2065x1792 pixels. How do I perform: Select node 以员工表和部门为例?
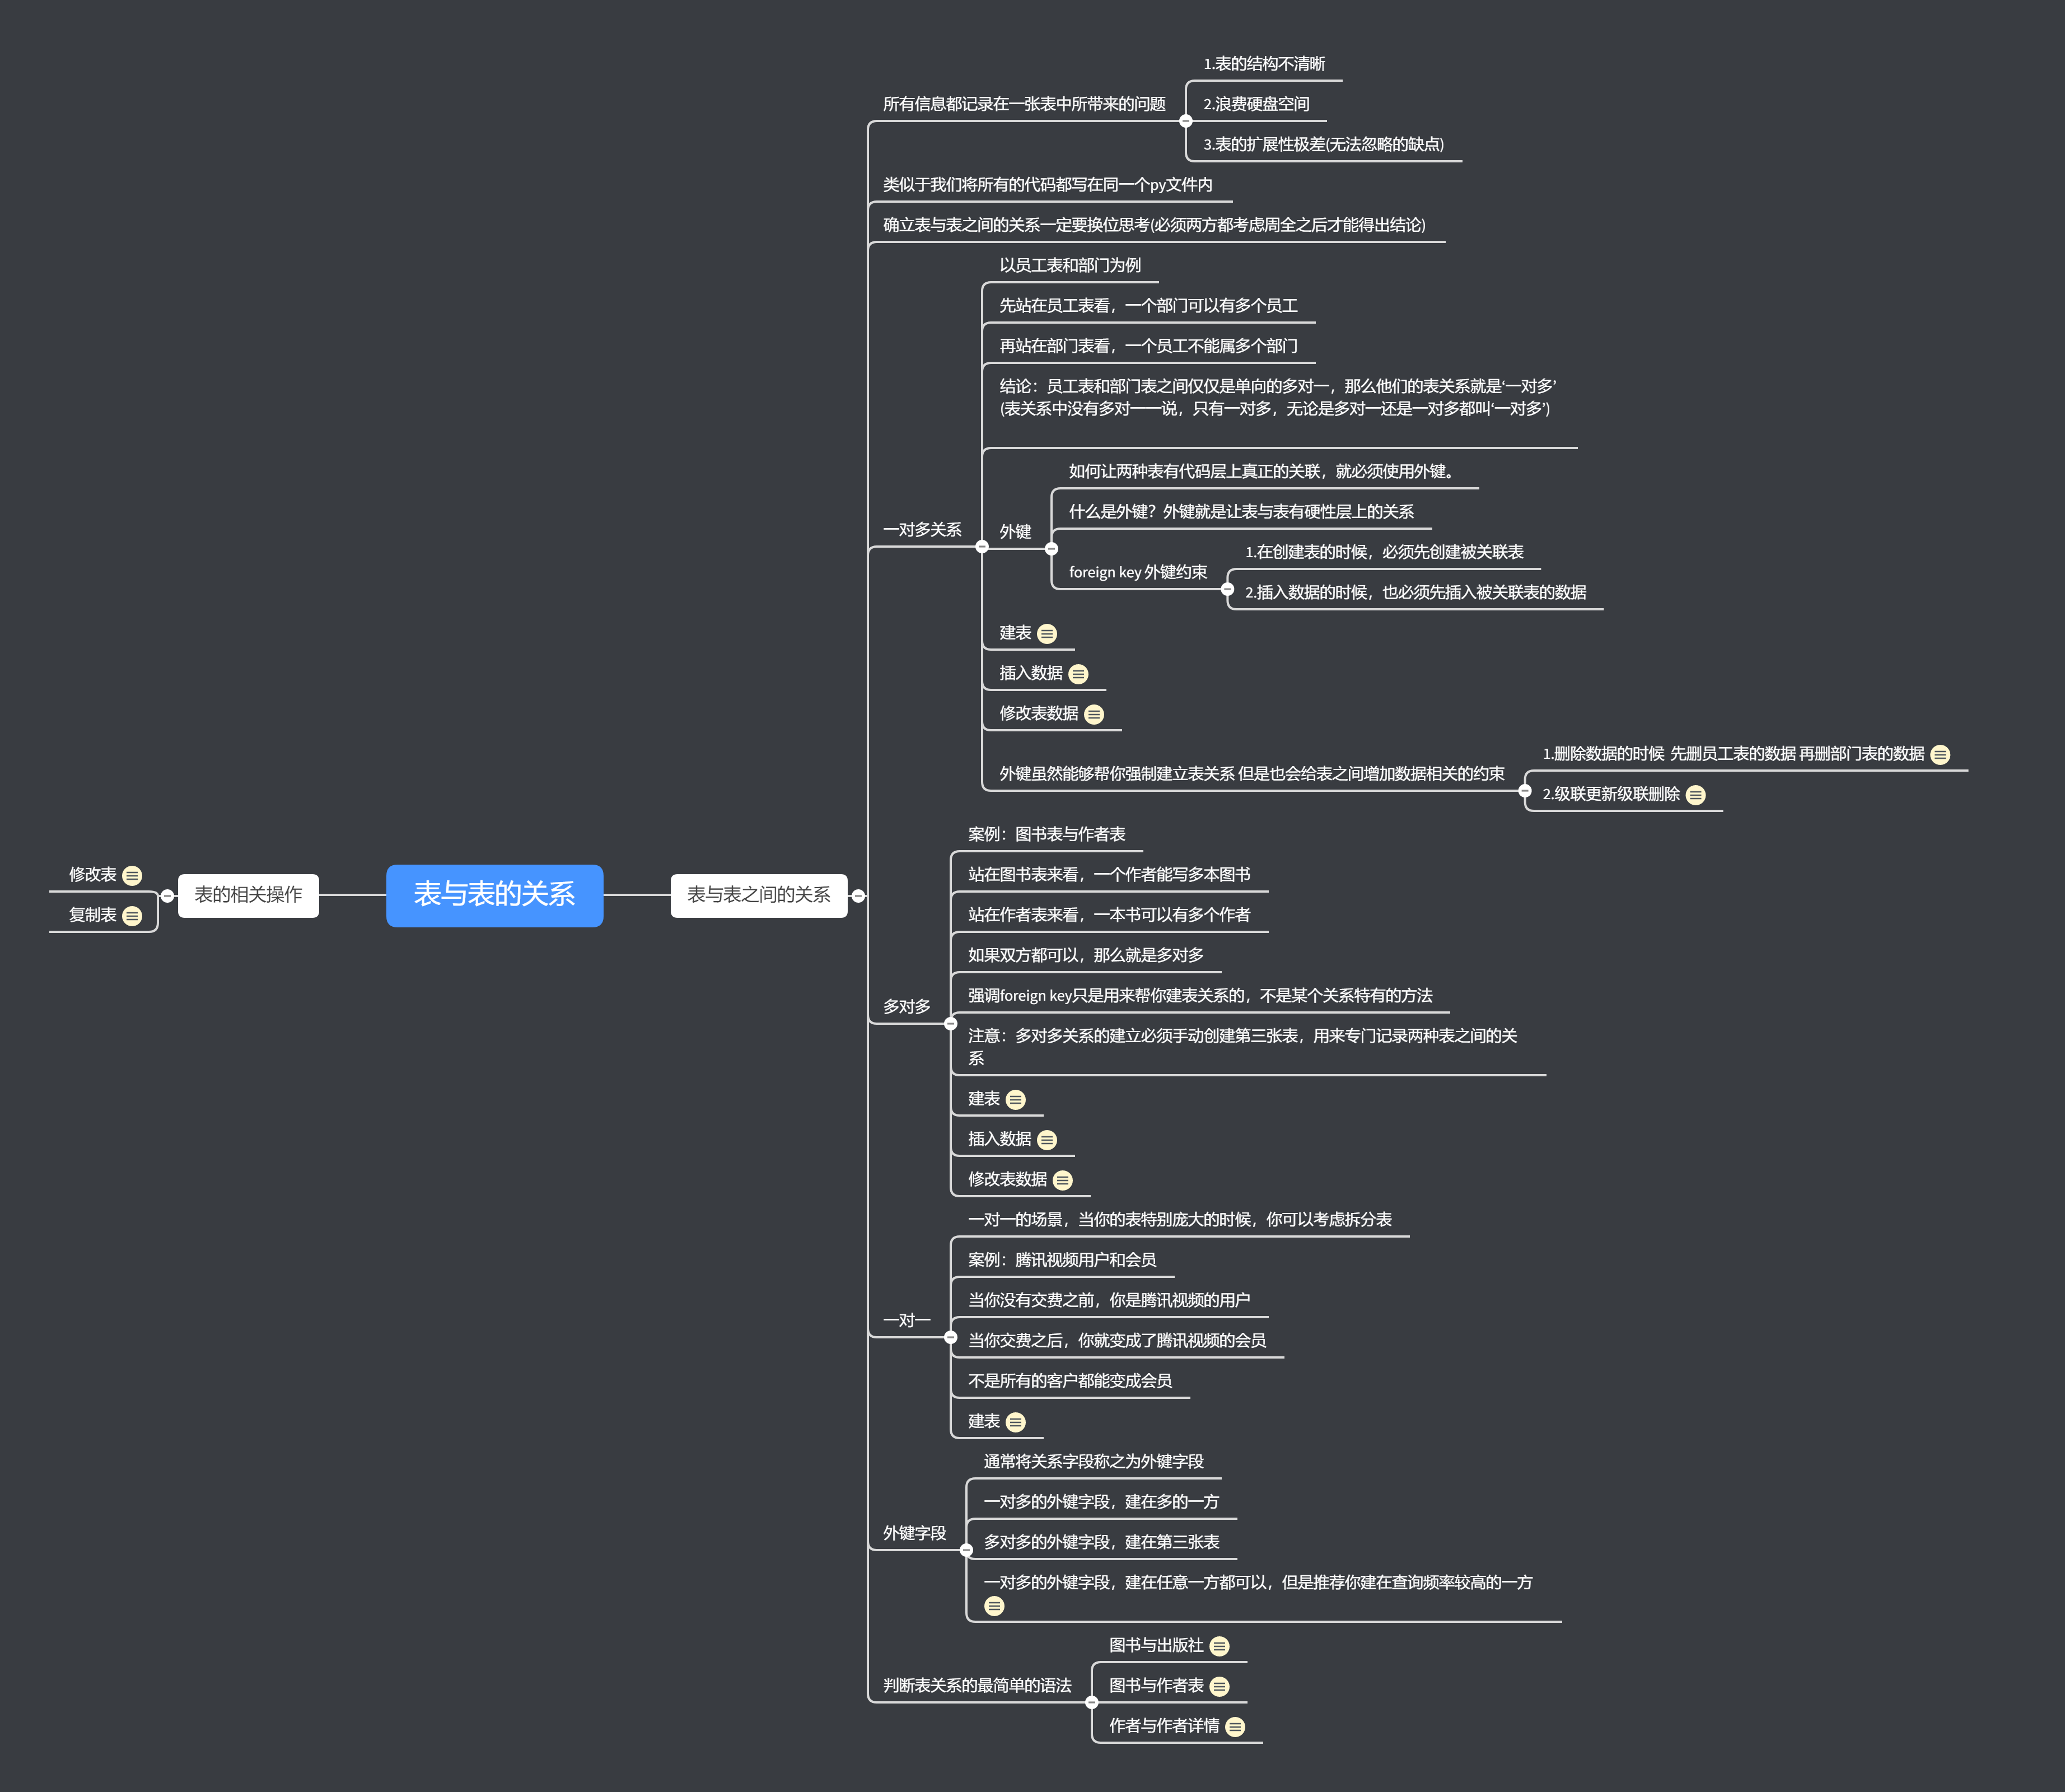(x=1070, y=265)
